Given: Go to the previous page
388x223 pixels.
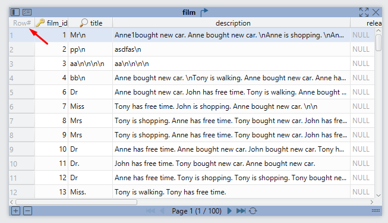Looking at the screenshot, I should (162, 211).
